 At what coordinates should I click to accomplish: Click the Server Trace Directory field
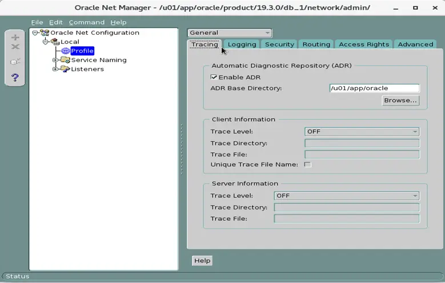pyautogui.click(x=347, y=207)
